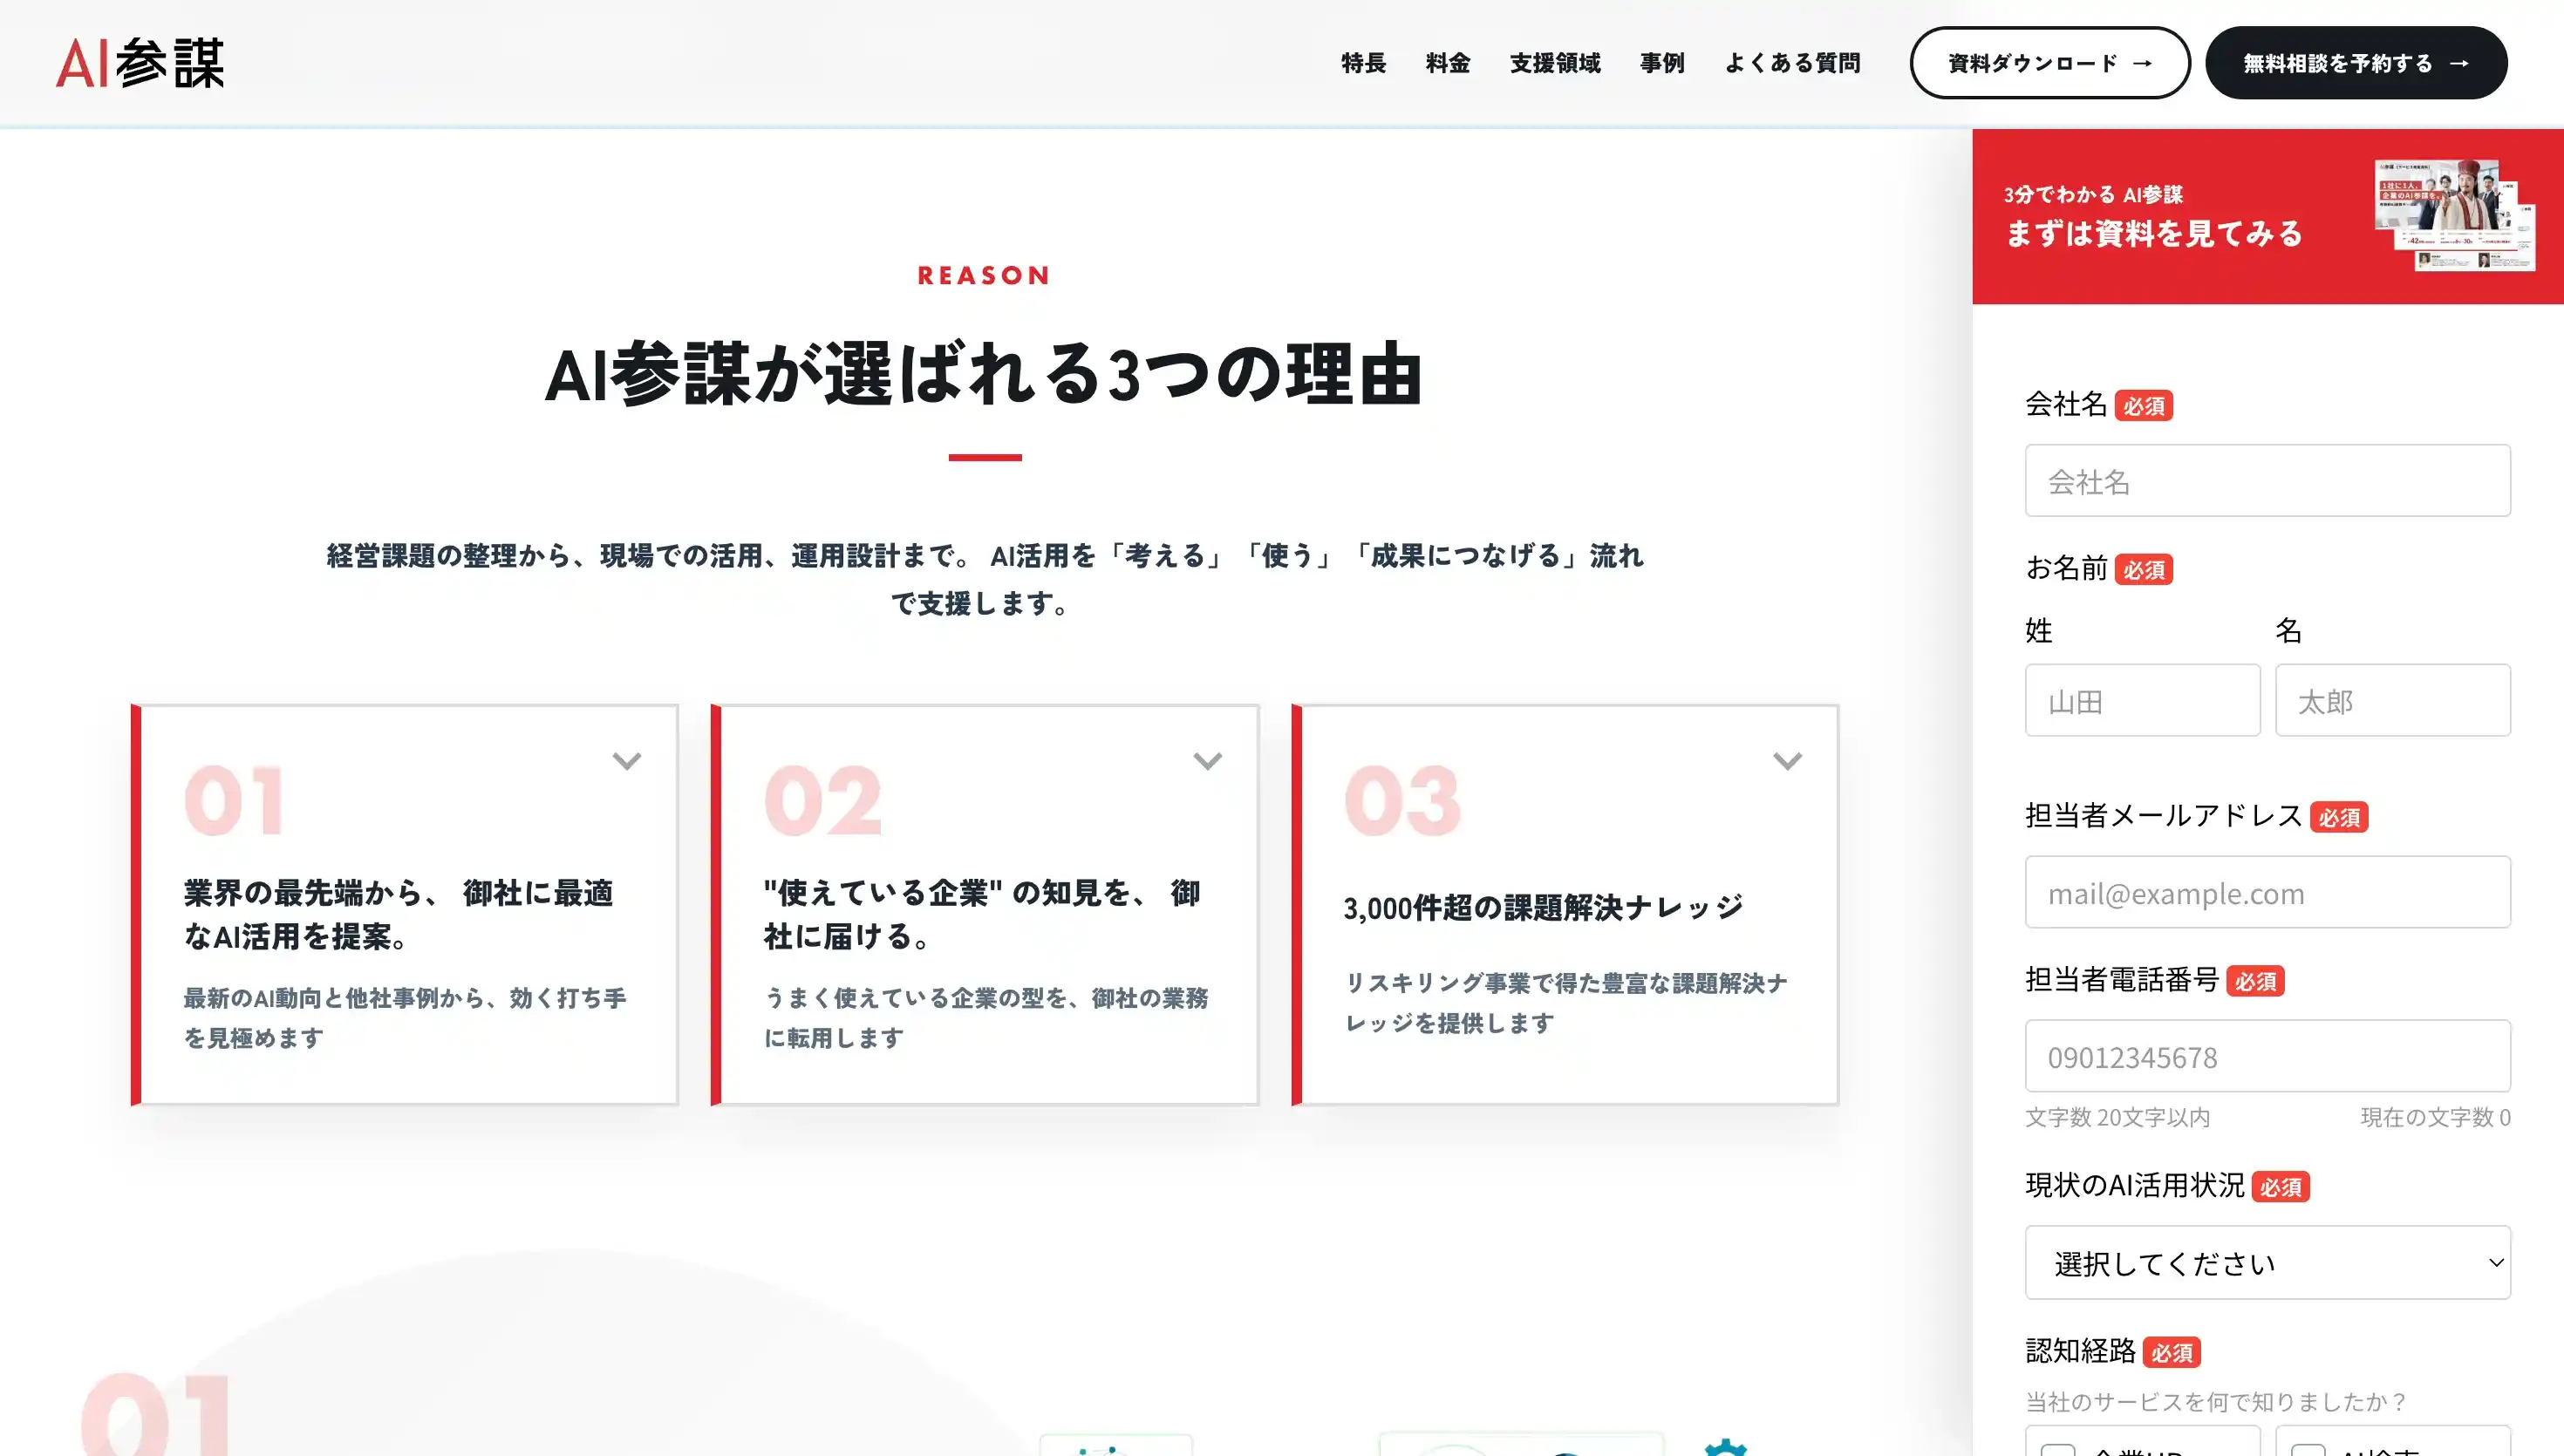2564x1456 pixels.
Task: Click the large 03 number on the third card
Action: point(1402,801)
